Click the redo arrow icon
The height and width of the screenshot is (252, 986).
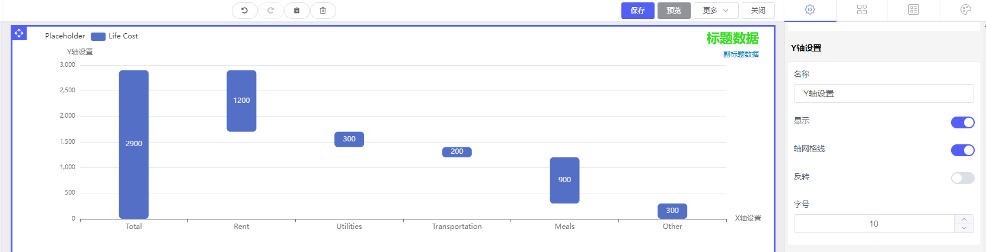tap(270, 10)
